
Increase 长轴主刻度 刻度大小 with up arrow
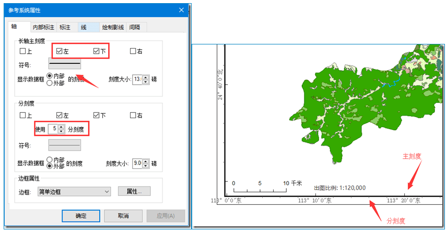pyautogui.click(x=146, y=77)
